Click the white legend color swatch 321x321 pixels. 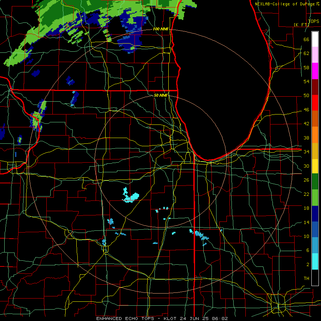click(315, 39)
